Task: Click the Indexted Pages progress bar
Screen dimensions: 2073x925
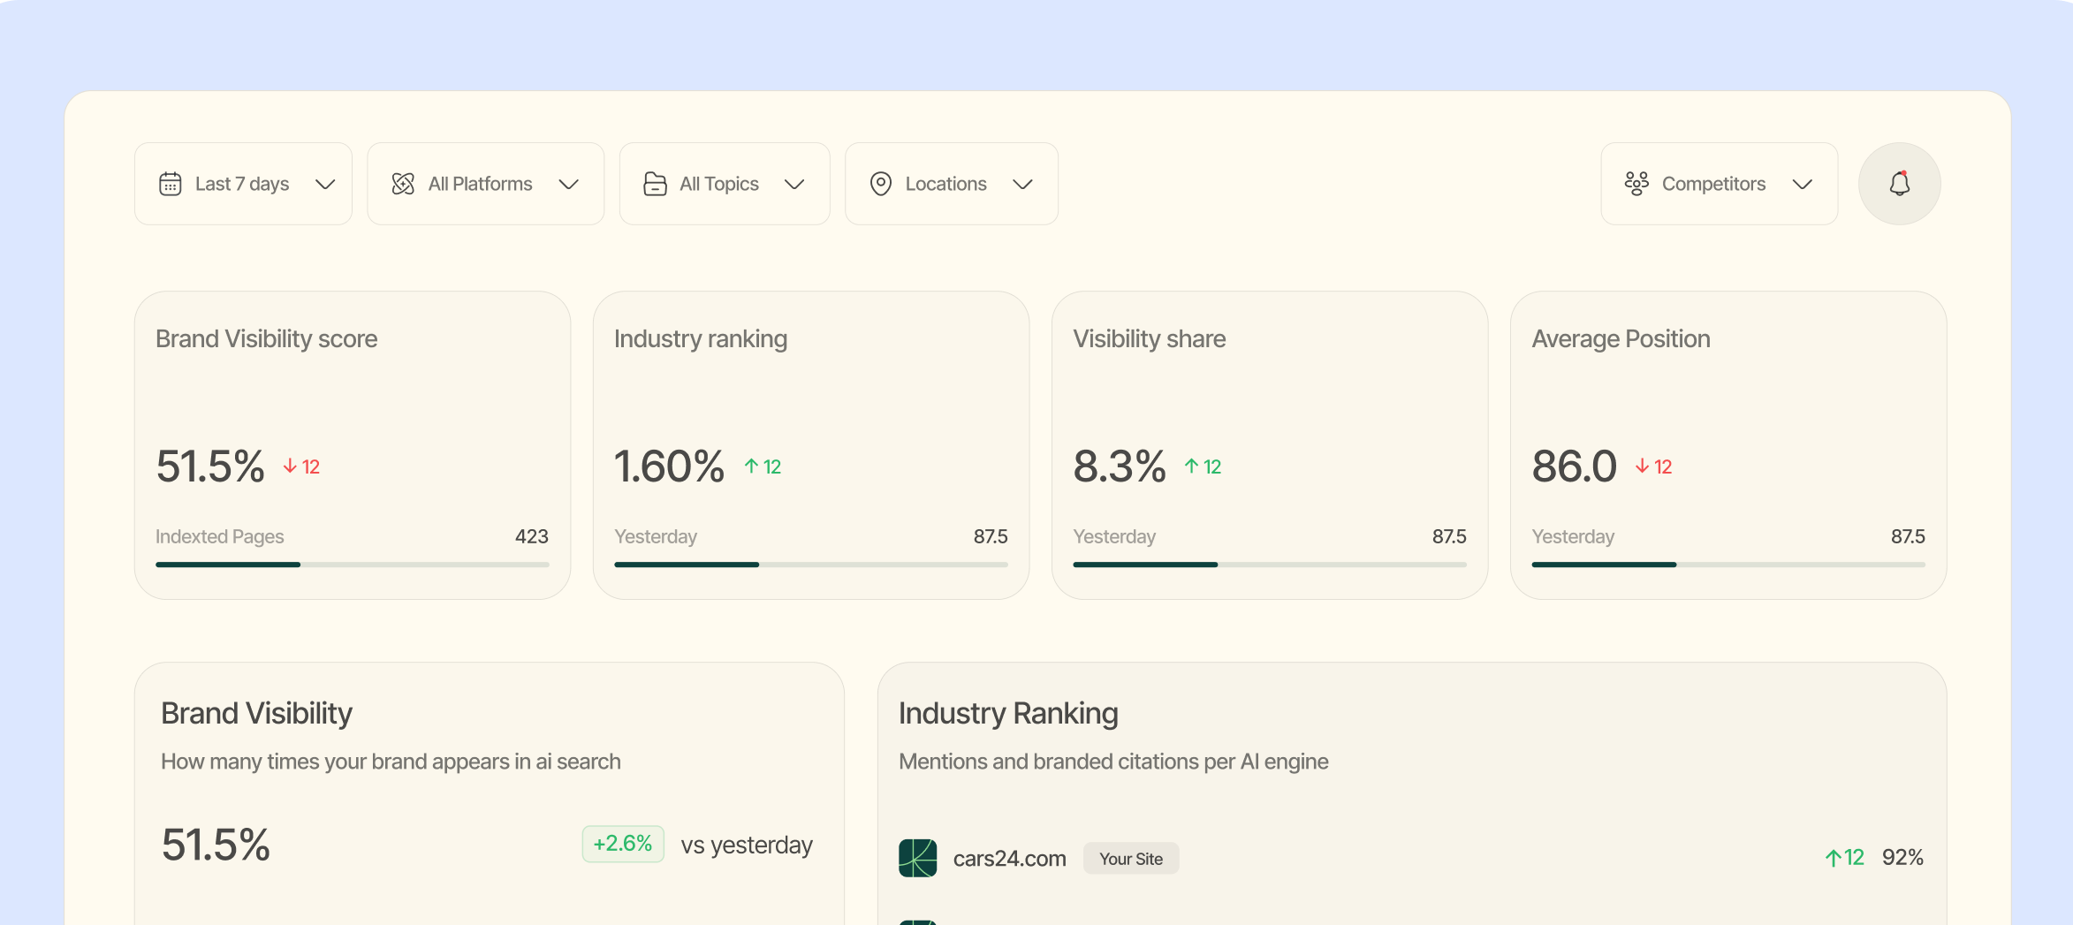Action: (352, 565)
